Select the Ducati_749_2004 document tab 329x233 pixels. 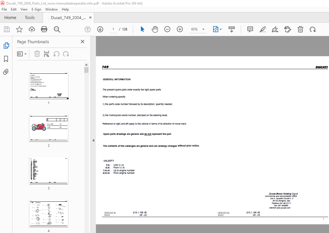(68, 18)
